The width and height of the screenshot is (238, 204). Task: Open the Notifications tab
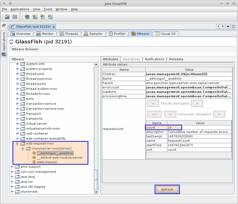[154, 59]
